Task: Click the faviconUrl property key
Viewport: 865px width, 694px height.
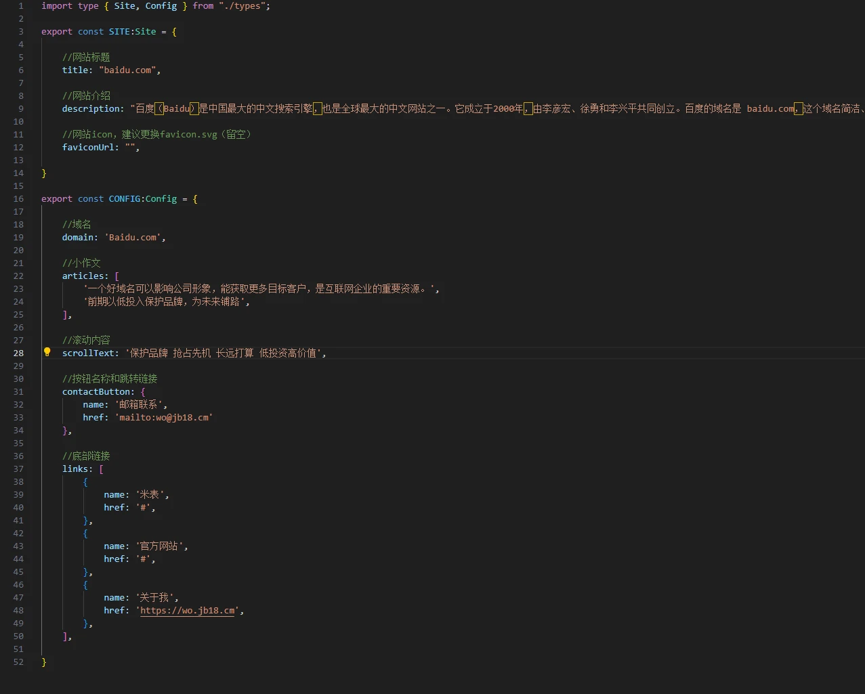Action: click(88, 148)
